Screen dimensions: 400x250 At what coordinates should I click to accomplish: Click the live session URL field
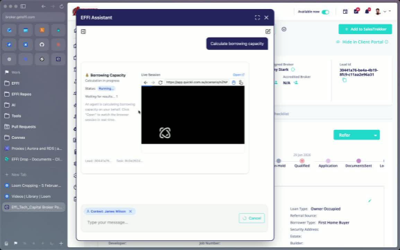197,82
